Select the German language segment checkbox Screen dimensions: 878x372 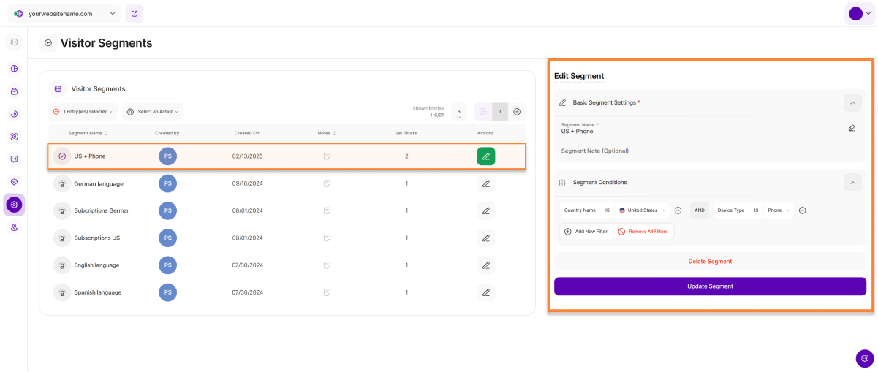point(62,183)
